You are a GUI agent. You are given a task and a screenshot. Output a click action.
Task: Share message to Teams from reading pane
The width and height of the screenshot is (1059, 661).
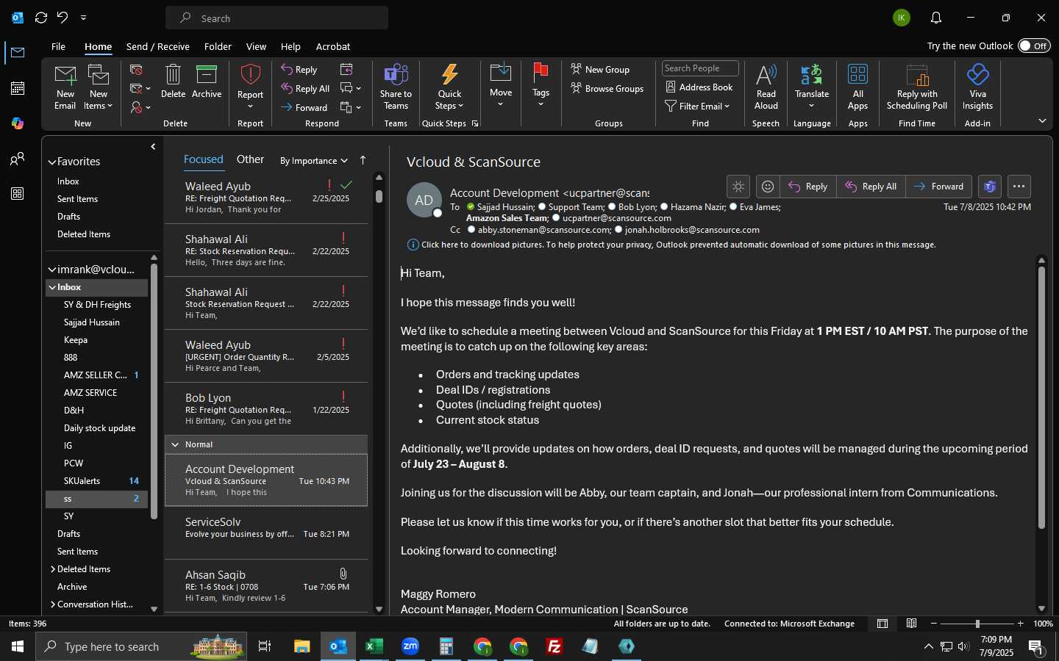(989, 187)
